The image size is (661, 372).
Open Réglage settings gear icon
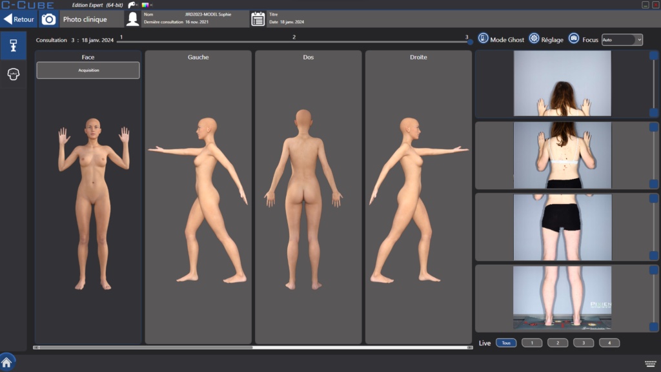pyautogui.click(x=534, y=39)
